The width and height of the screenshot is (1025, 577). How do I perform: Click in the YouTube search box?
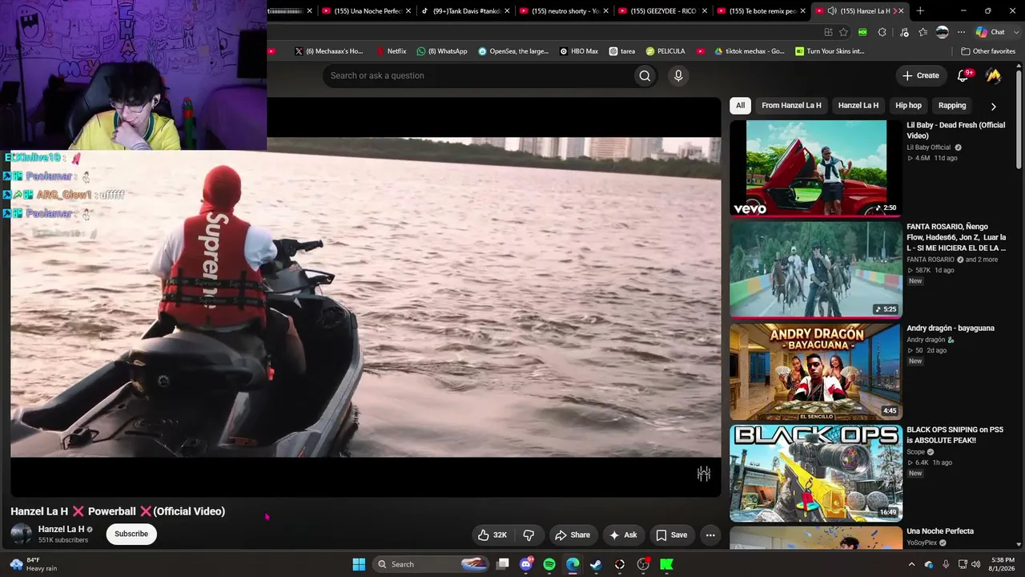pos(477,75)
